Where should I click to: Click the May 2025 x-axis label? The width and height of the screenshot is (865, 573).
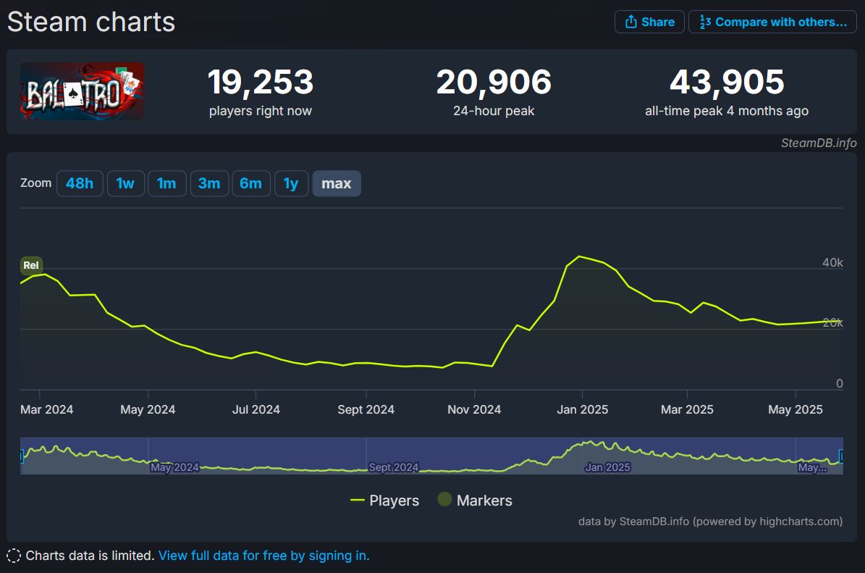click(x=795, y=409)
